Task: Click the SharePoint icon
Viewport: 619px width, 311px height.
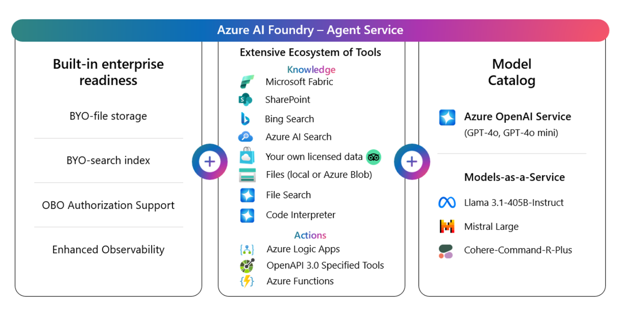Action: [x=245, y=100]
